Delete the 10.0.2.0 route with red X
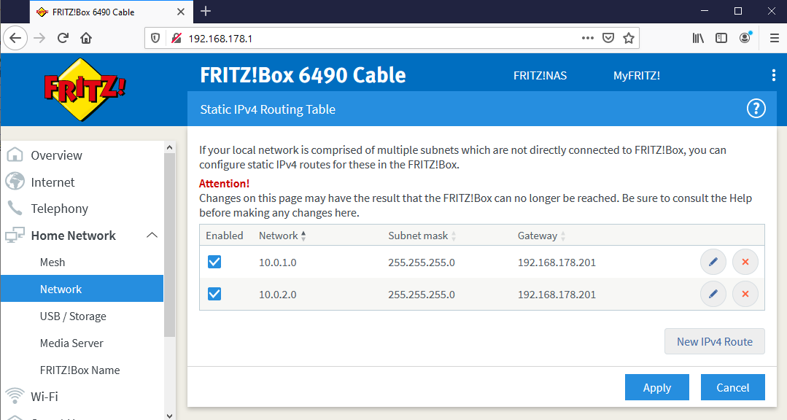Image resolution: width=787 pixels, height=420 pixels. click(x=745, y=294)
